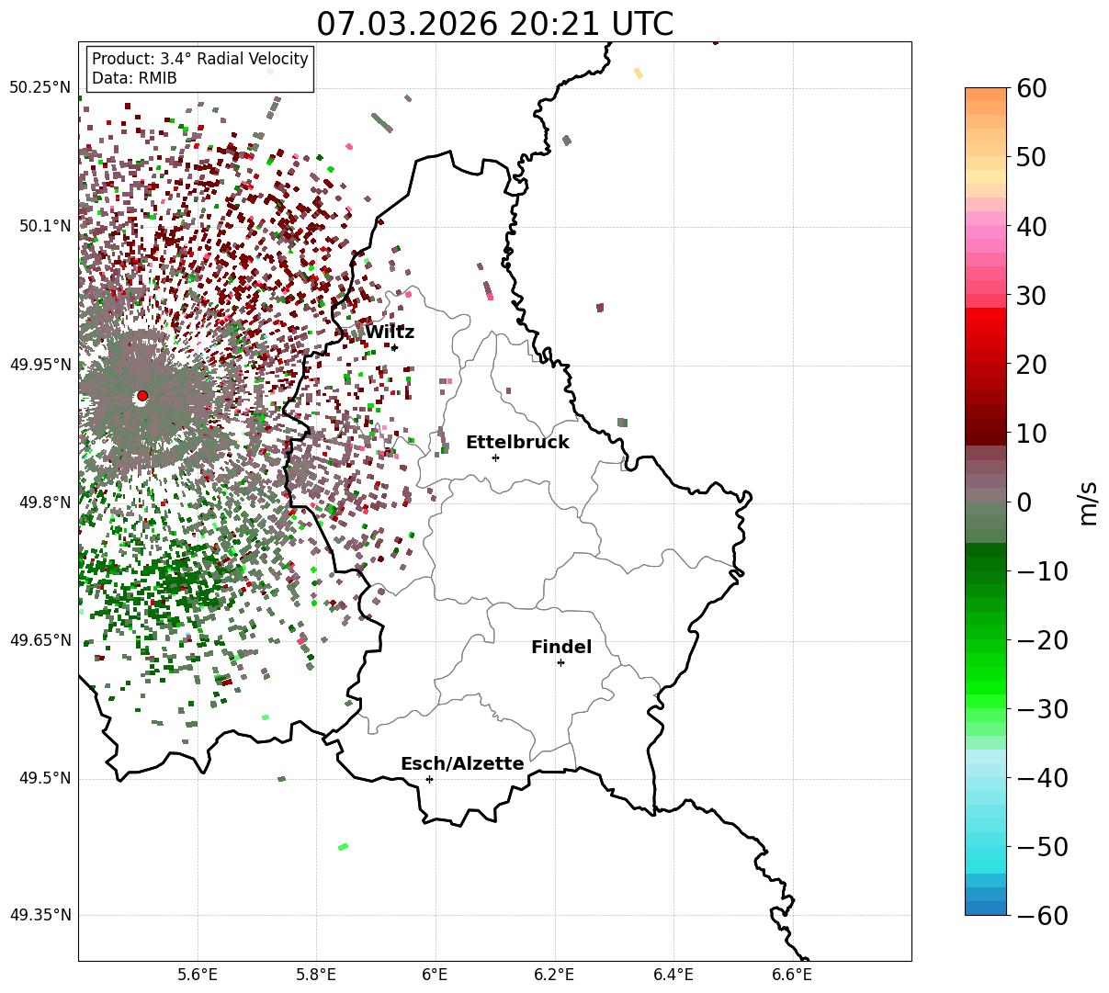Click the 49.95°N latitude label
Image resolution: width=1109 pixels, height=993 pixels.
coord(40,365)
